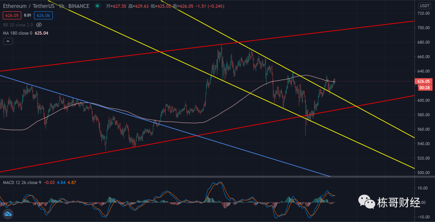Click the TradingView cloud logo icon
The width and height of the screenshot is (435, 222).
(7, 214)
